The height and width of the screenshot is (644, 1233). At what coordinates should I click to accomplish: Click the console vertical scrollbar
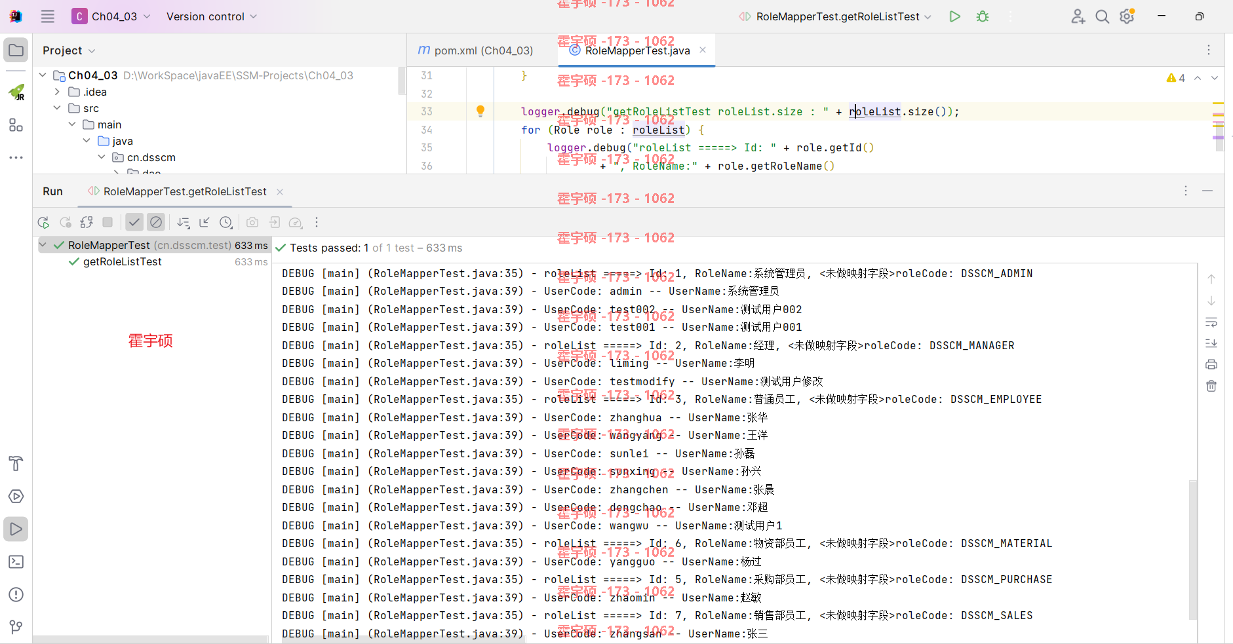tap(1193, 550)
